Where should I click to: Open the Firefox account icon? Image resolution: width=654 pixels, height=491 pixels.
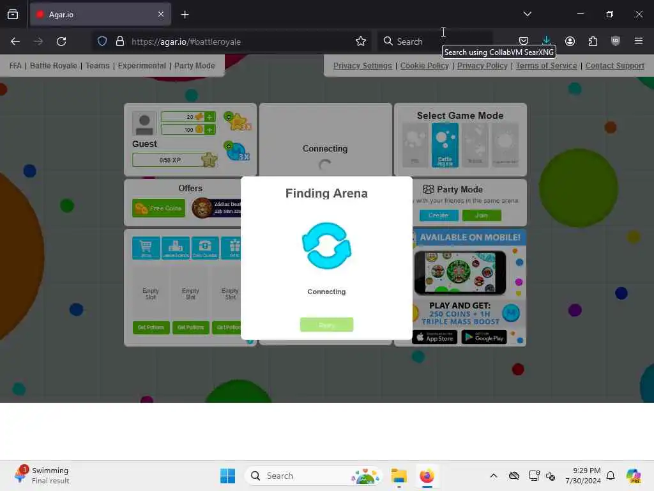(x=570, y=41)
